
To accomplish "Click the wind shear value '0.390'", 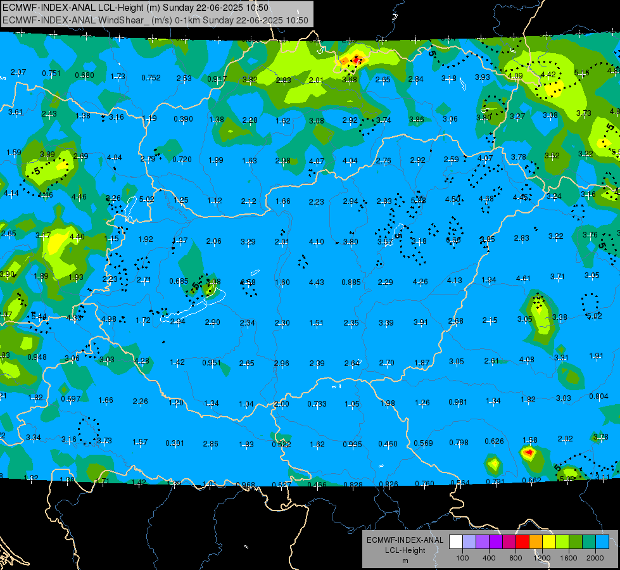I will pos(183,118).
